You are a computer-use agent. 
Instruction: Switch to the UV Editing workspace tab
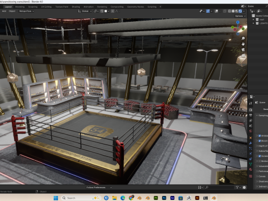click(46, 7)
